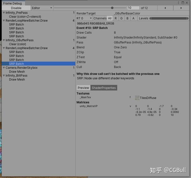Open the Frame Debug window options menu
Viewport: 191px width, 178px height.
click(178, 3)
